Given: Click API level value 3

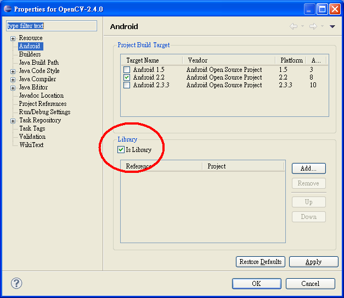Looking at the screenshot, I should click(311, 70).
